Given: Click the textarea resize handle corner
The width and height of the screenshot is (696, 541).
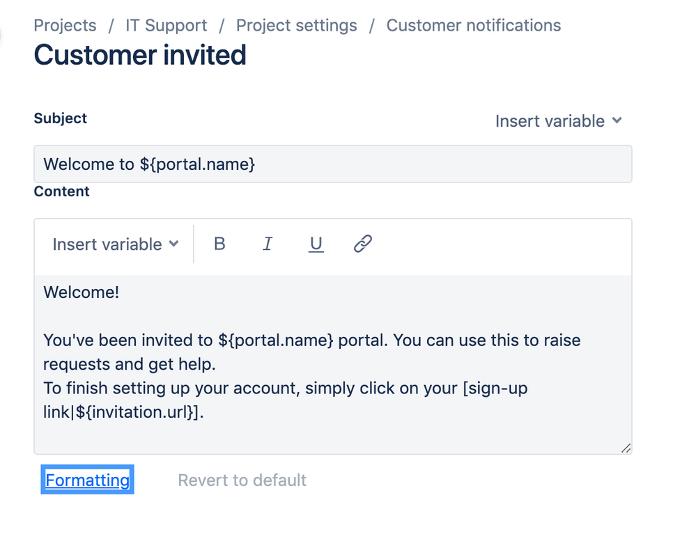Looking at the screenshot, I should pyautogui.click(x=626, y=448).
